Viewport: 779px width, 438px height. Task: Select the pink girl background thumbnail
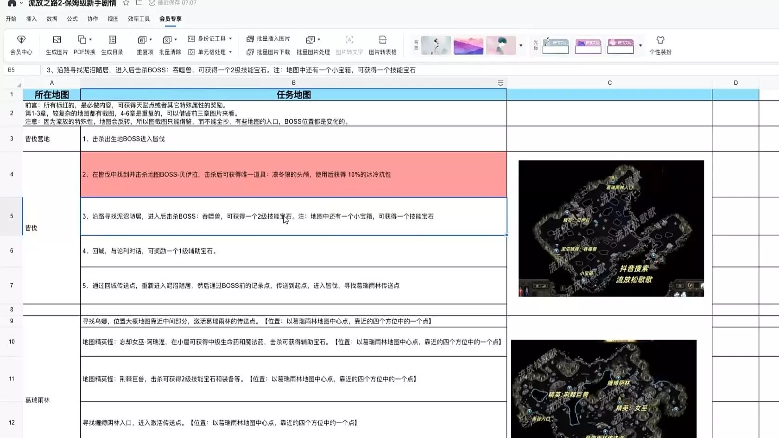coord(501,45)
